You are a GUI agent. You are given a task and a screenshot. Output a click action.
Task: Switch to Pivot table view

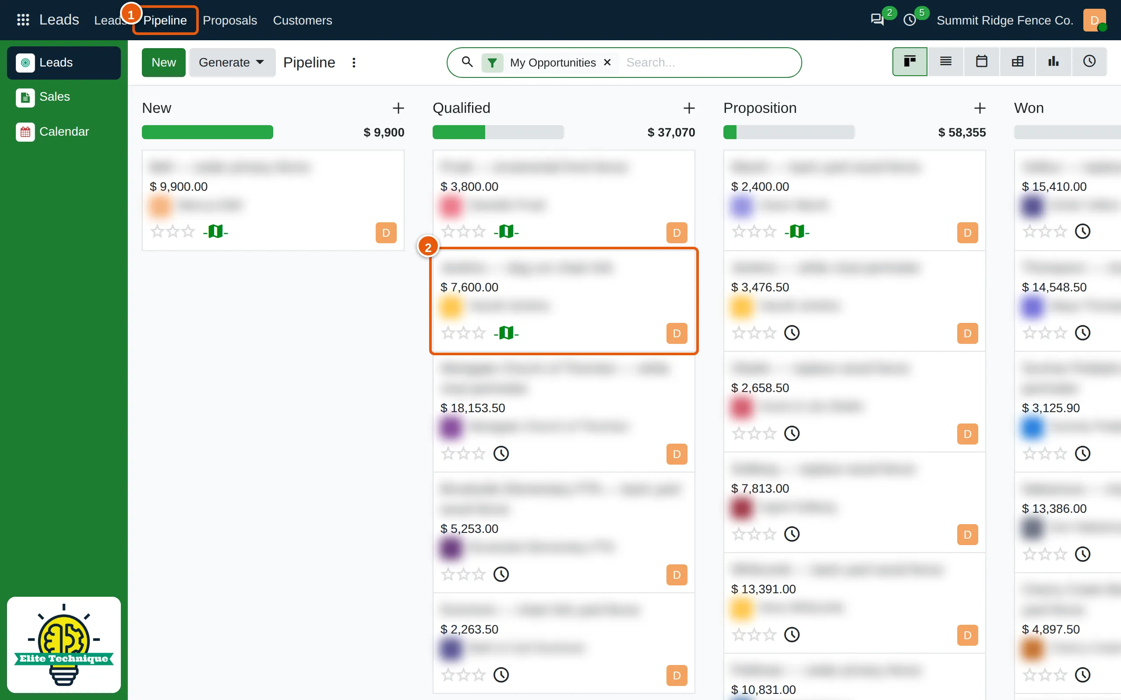click(1017, 62)
